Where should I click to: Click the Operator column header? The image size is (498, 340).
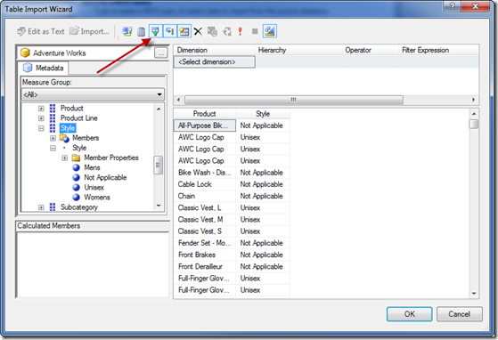coord(371,50)
